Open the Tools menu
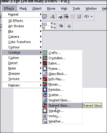 76,8
